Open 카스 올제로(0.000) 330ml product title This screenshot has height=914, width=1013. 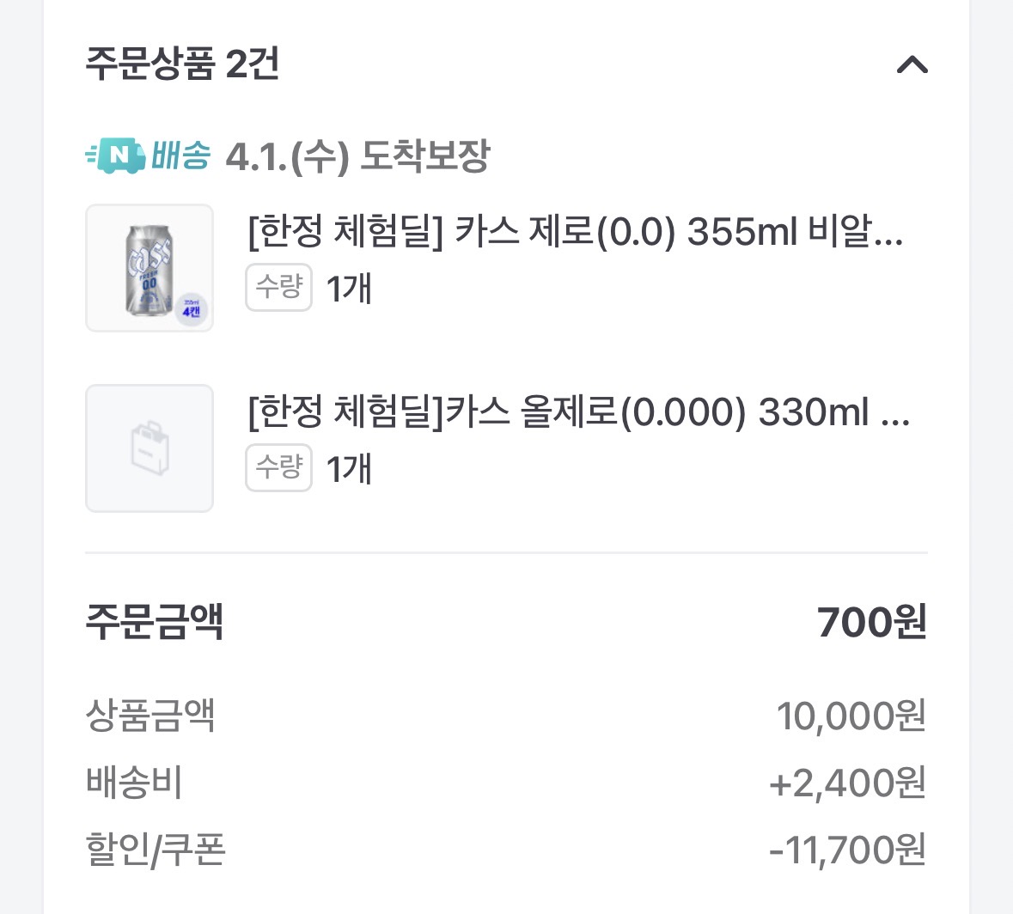coord(578,411)
